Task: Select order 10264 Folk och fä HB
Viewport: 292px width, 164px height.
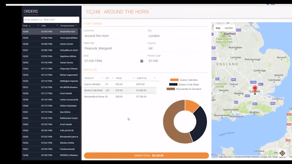Action: click(x=50, y=131)
